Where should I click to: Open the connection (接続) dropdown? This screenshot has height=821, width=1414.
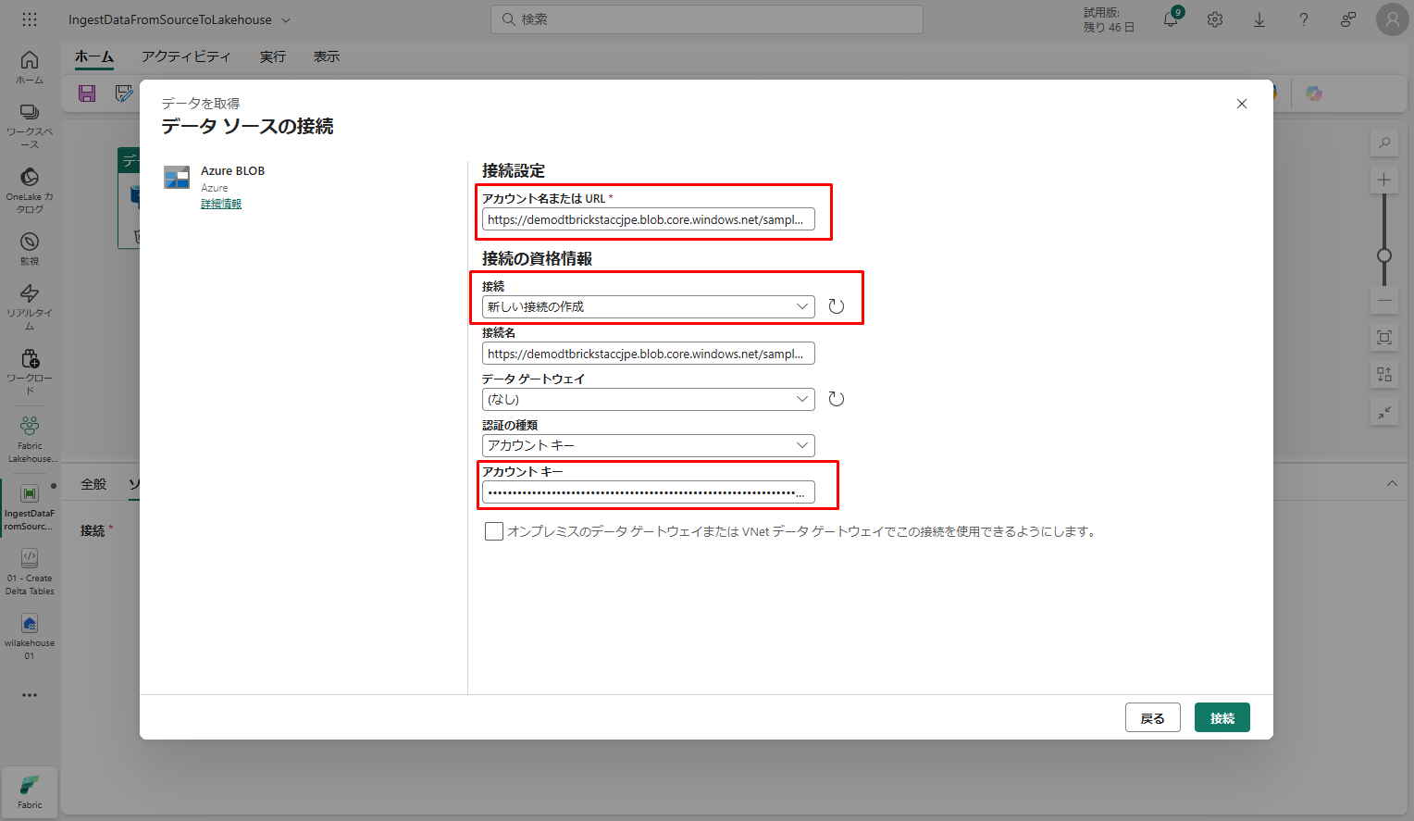(649, 306)
